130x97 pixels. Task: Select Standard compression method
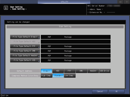(58, 75)
